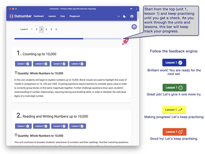The width and height of the screenshot is (205, 154).
Task: Open the vertical dots menu in title bar
Action: pos(136,9)
